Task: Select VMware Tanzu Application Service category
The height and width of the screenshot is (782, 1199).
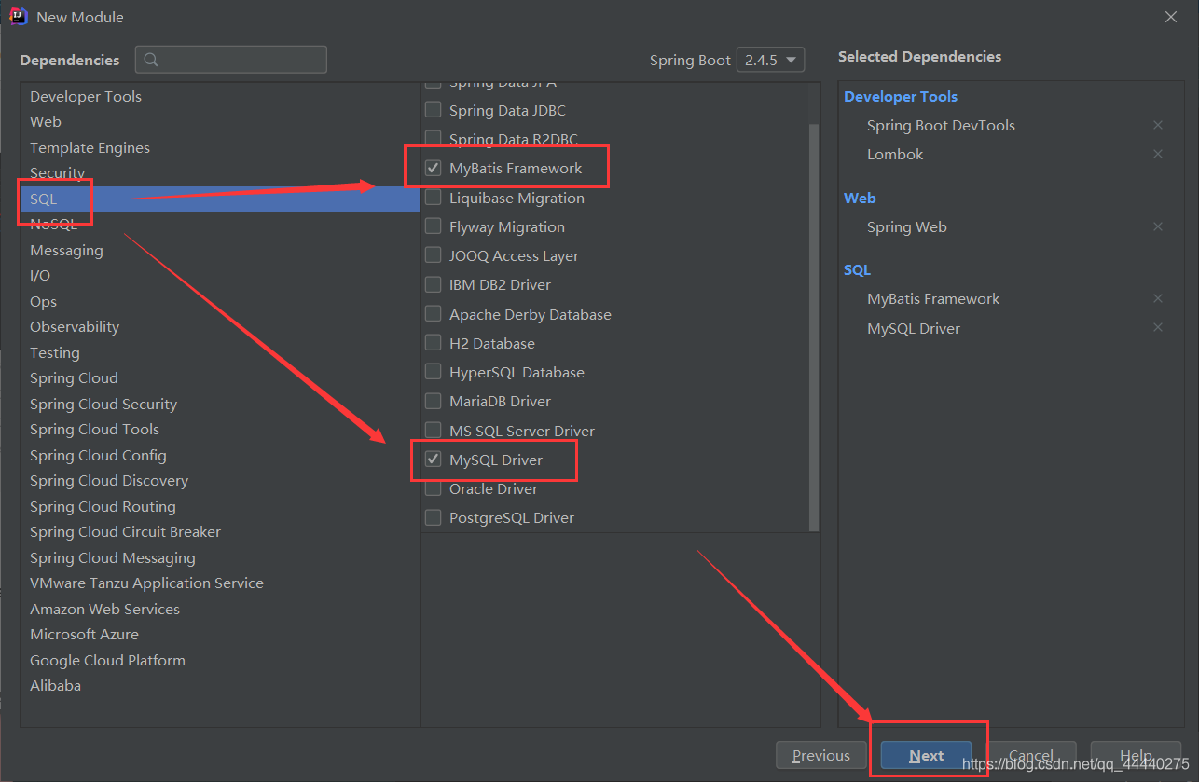Action: [x=220, y=583]
